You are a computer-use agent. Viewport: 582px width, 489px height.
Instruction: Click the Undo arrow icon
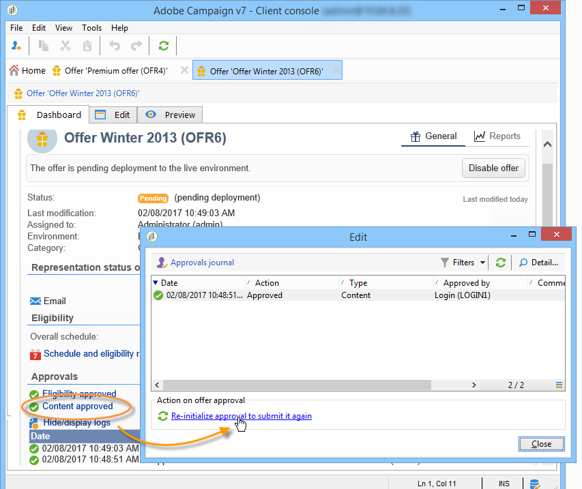coord(115,46)
